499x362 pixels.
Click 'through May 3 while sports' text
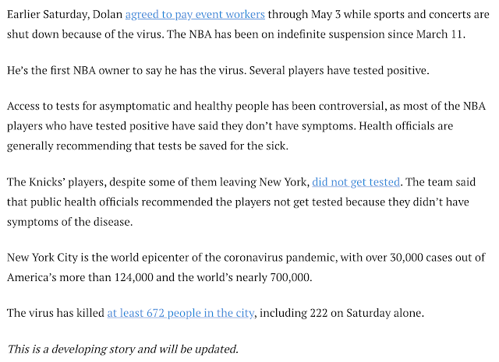335,15
